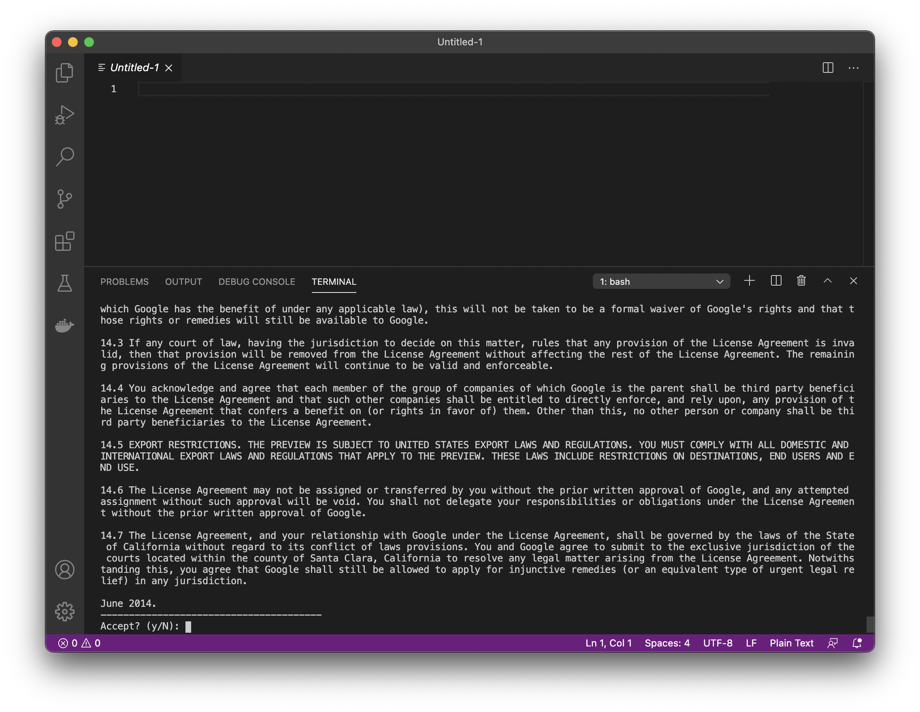
Task: Click the yellow minimize window button
Action: click(x=73, y=42)
